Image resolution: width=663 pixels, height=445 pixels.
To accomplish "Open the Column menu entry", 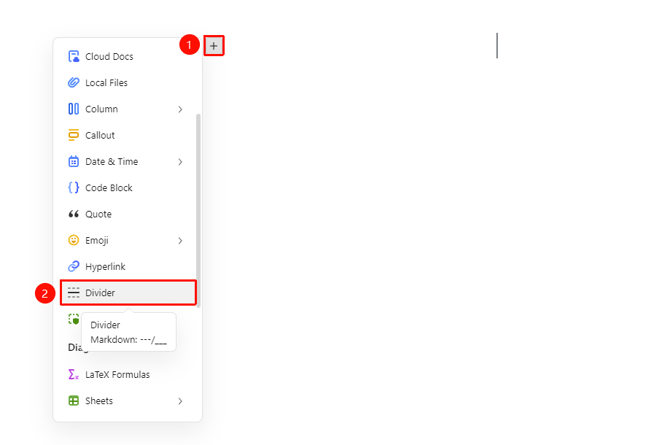I will click(x=128, y=109).
